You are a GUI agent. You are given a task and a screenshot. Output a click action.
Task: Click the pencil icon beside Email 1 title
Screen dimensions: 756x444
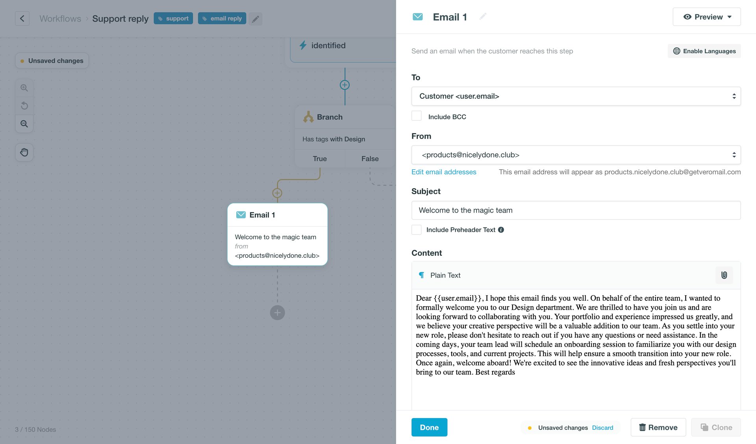(x=483, y=17)
